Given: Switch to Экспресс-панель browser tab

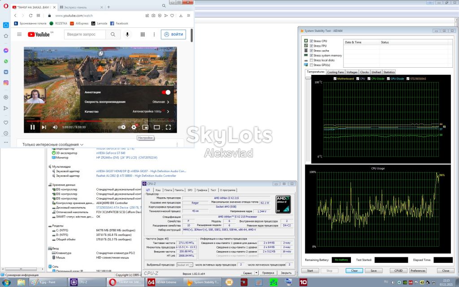Looking at the screenshot, I should click(82, 7).
